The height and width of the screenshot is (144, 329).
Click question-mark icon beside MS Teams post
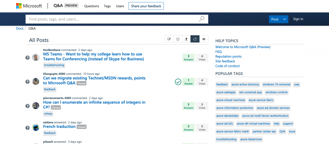point(27,57)
